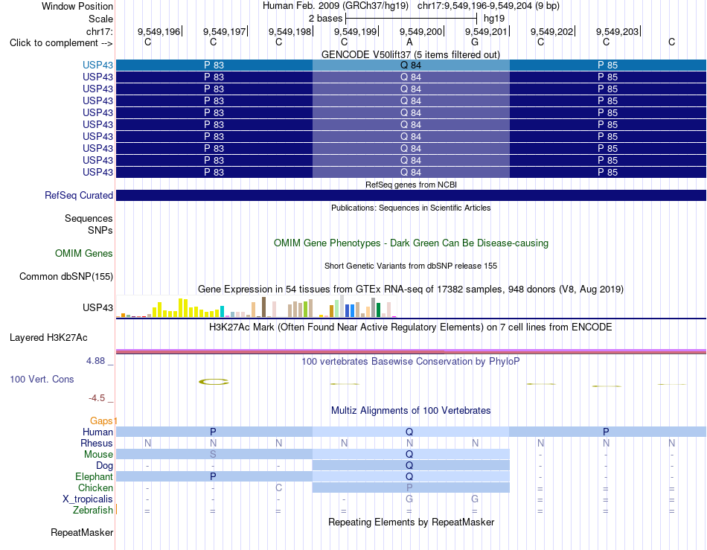Click the Q codon in the Human alignment row
707x550 pixels.
coord(409,432)
